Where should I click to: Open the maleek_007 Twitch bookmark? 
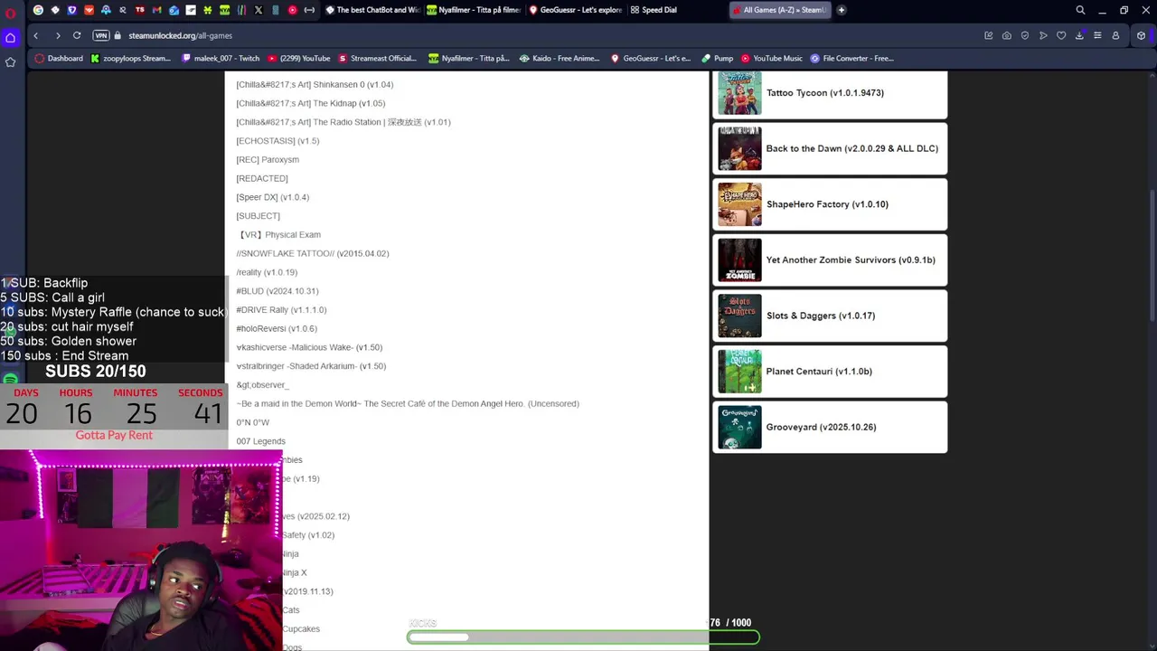click(x=221, y=58)
